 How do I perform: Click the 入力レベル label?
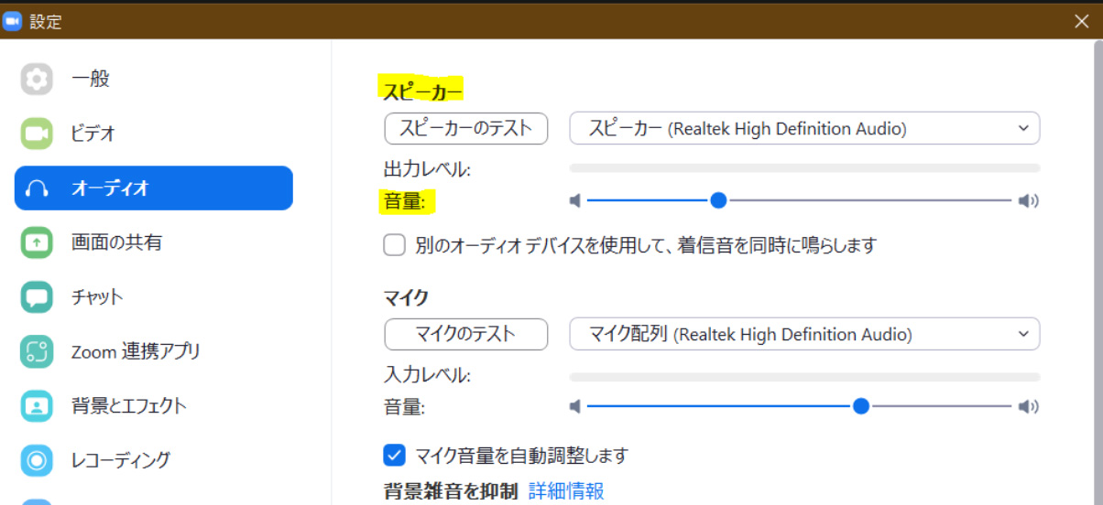pyautogui.click(x=428, y=375)
